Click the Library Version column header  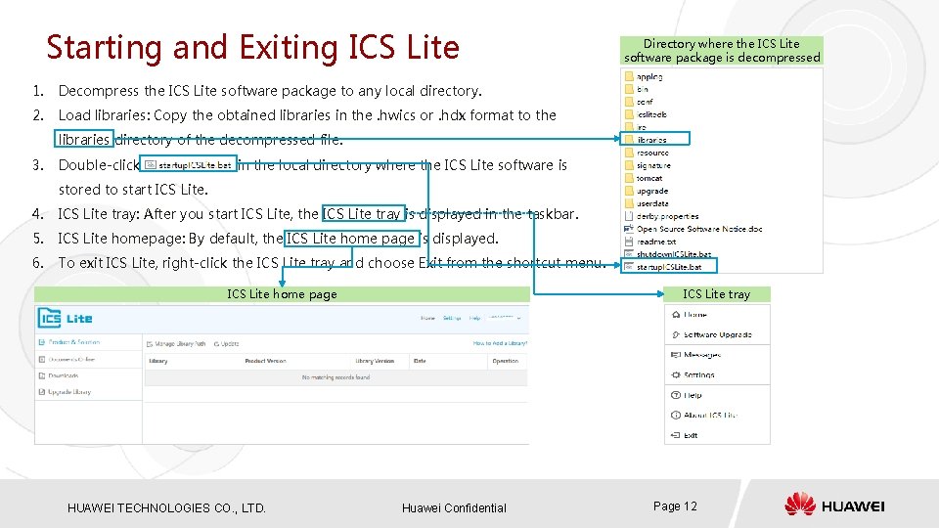pyautogui.click(x=375, y=361)
